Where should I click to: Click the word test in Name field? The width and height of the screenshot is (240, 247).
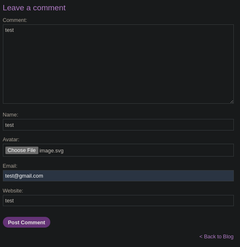click(9, 125)
